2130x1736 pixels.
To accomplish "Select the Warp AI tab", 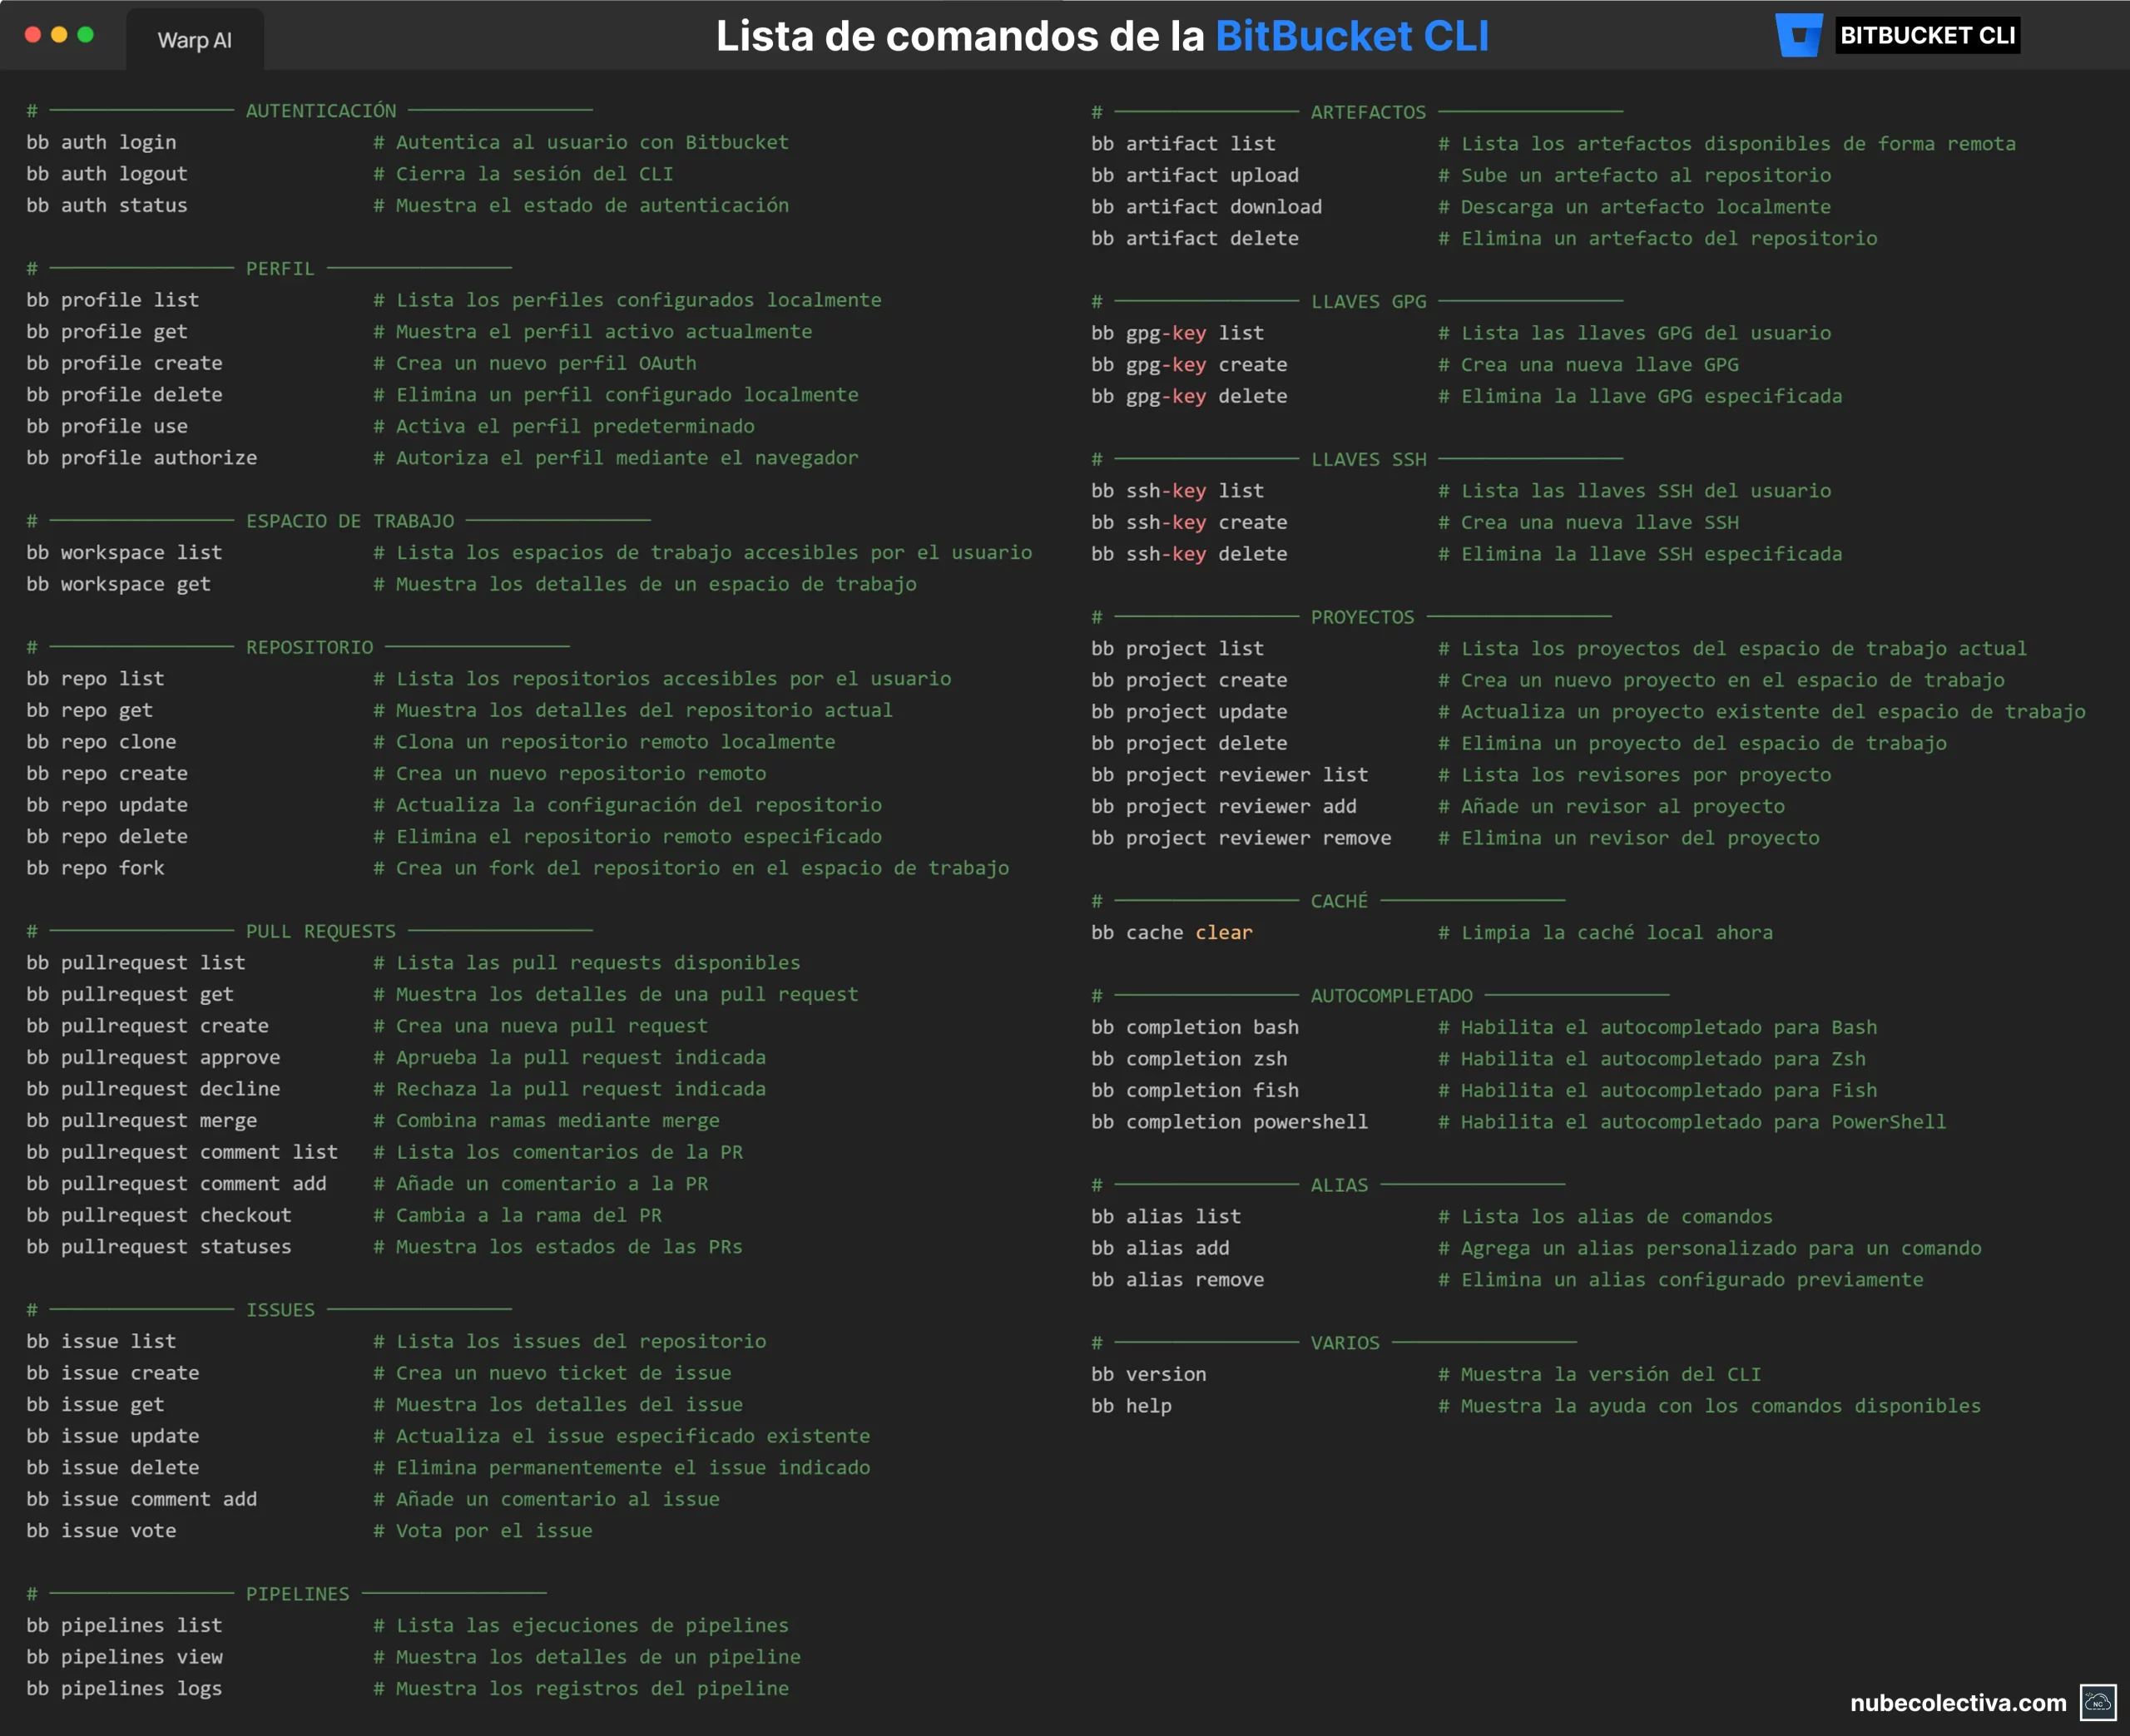I will tap(194, 40).
